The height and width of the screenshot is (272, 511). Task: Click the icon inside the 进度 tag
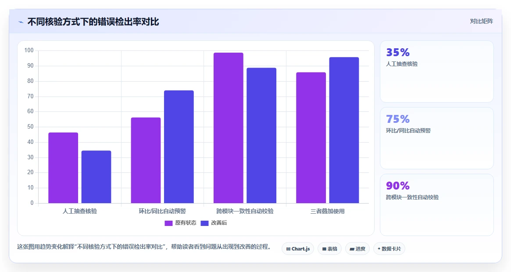pos(352,249)
